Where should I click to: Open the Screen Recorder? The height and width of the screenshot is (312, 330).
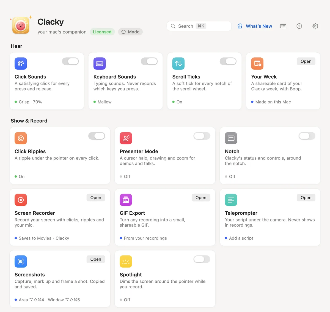pyautogui.click(x=96, y=198)
